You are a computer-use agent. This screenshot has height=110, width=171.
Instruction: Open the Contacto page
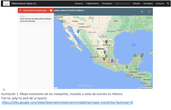click(160, 4)
